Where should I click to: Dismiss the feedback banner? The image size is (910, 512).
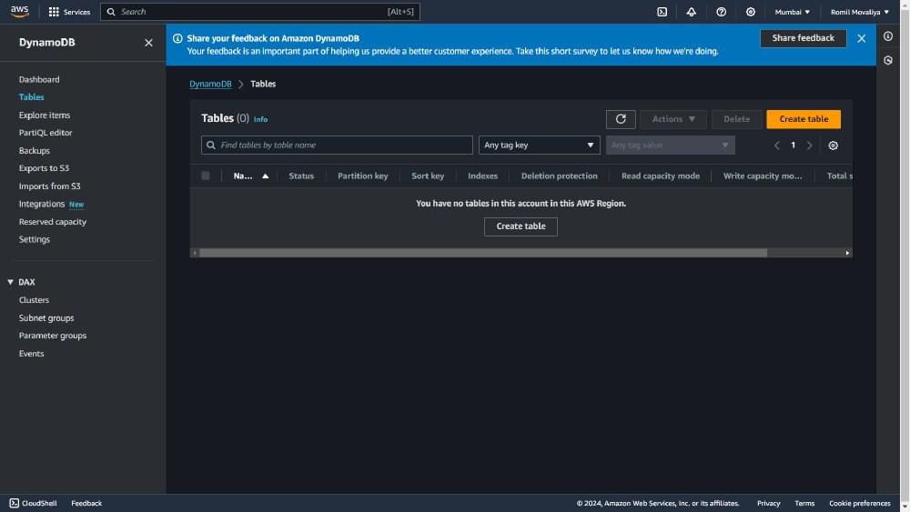tap(861, 38)
